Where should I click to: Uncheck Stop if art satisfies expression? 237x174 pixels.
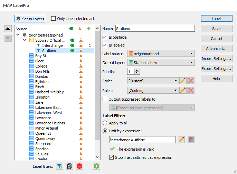(111, 157)
